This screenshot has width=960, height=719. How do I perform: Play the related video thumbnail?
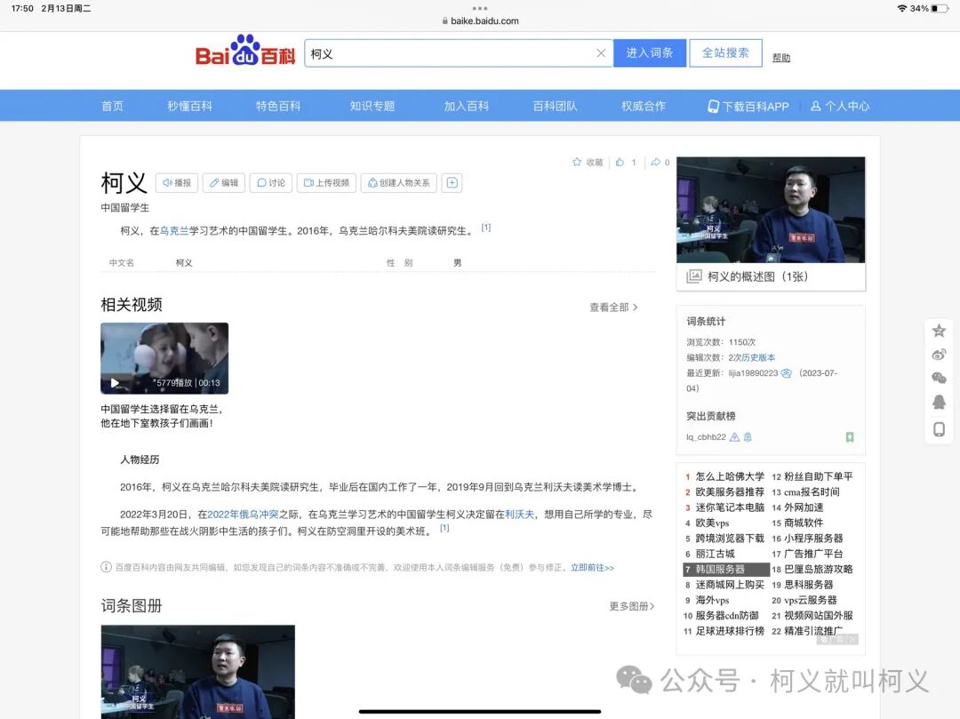[x=164, y=358]
